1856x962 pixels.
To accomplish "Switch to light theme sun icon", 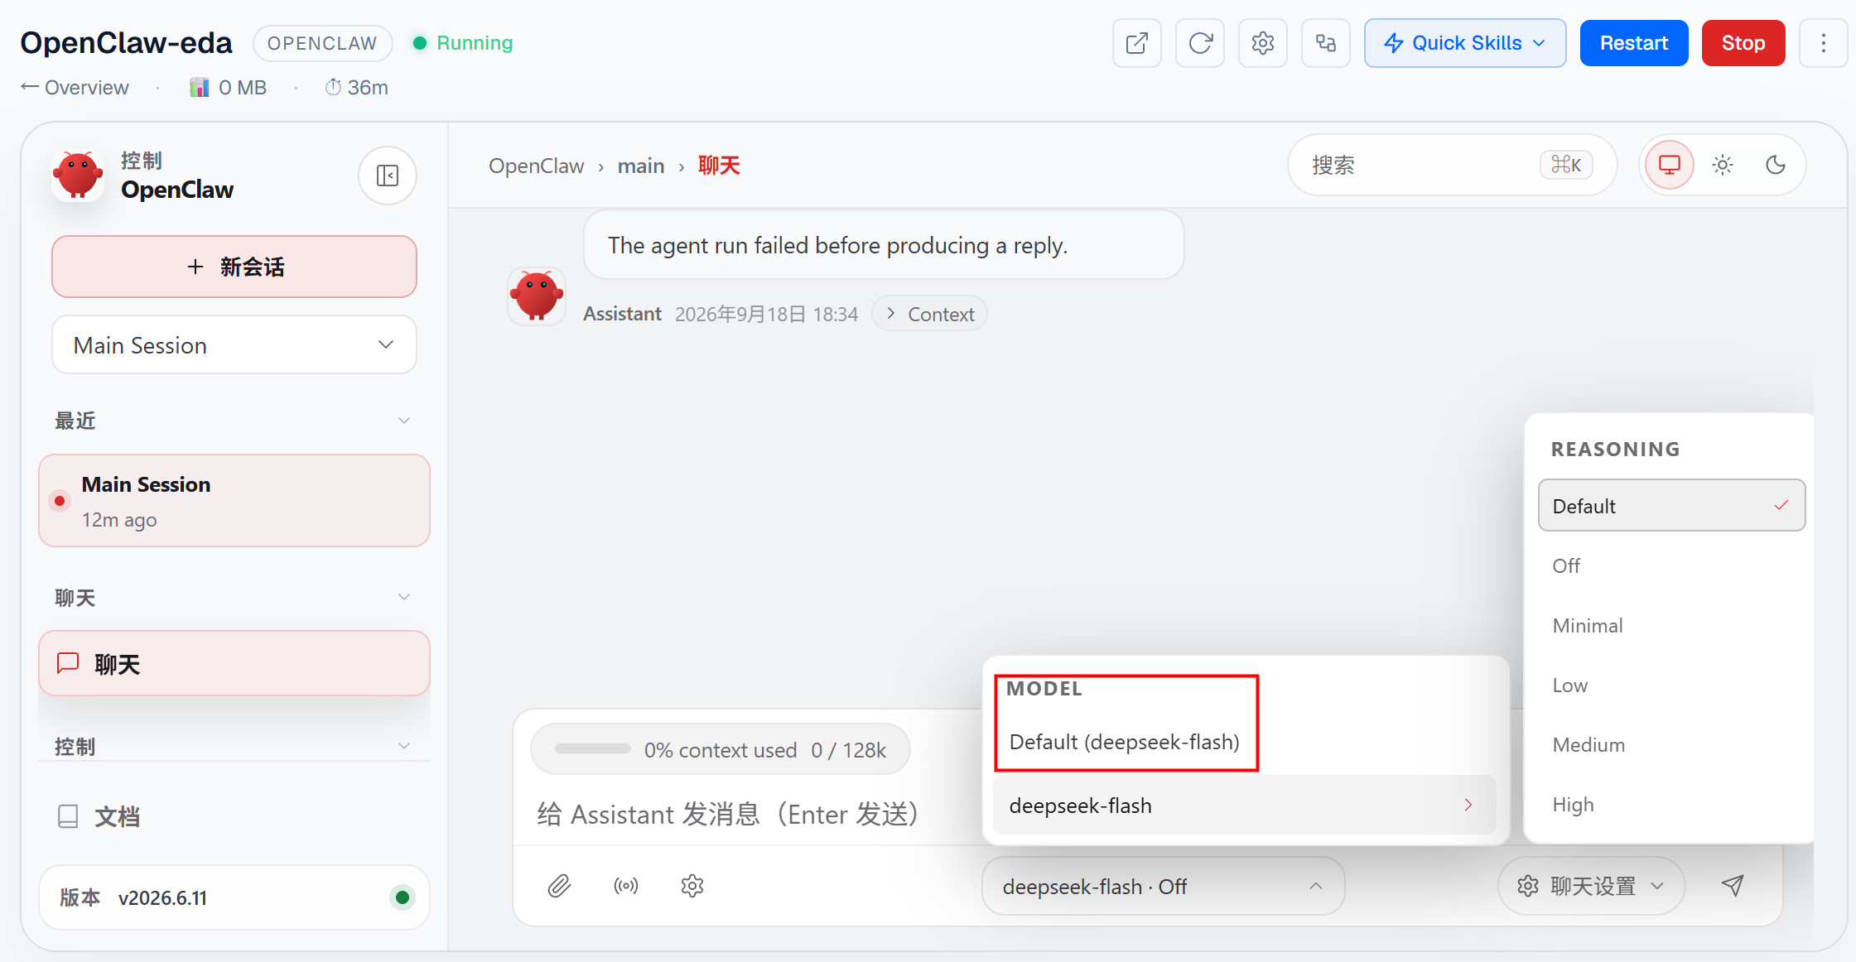I will [x=1723, y=166].
